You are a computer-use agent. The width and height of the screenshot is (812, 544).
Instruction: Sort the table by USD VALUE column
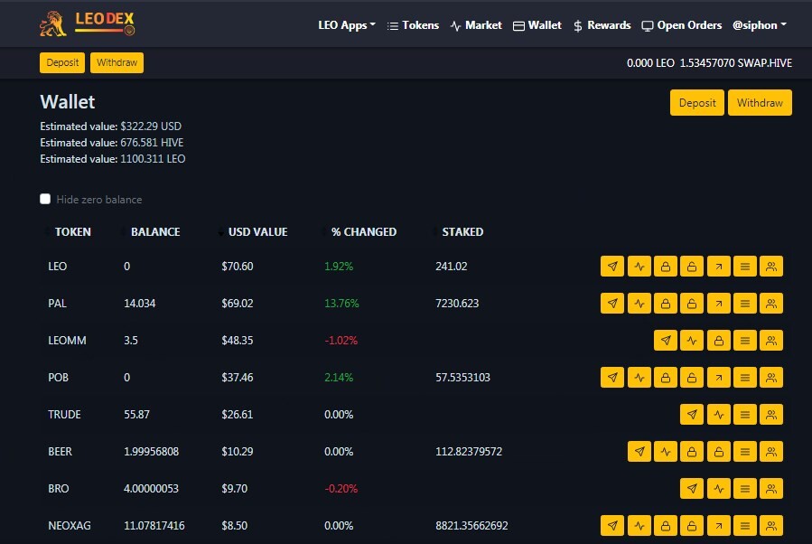[x=257, y=232]
